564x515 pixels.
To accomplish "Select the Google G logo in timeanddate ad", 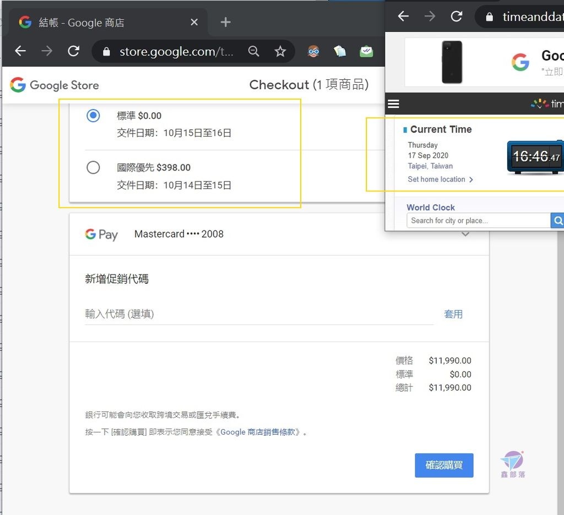I will (x=520, y=62).
